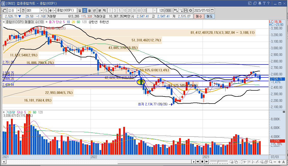Click the trend line drawing tool icon
Viewport: 288px width, 166px height.
click(x=257, y=162)
